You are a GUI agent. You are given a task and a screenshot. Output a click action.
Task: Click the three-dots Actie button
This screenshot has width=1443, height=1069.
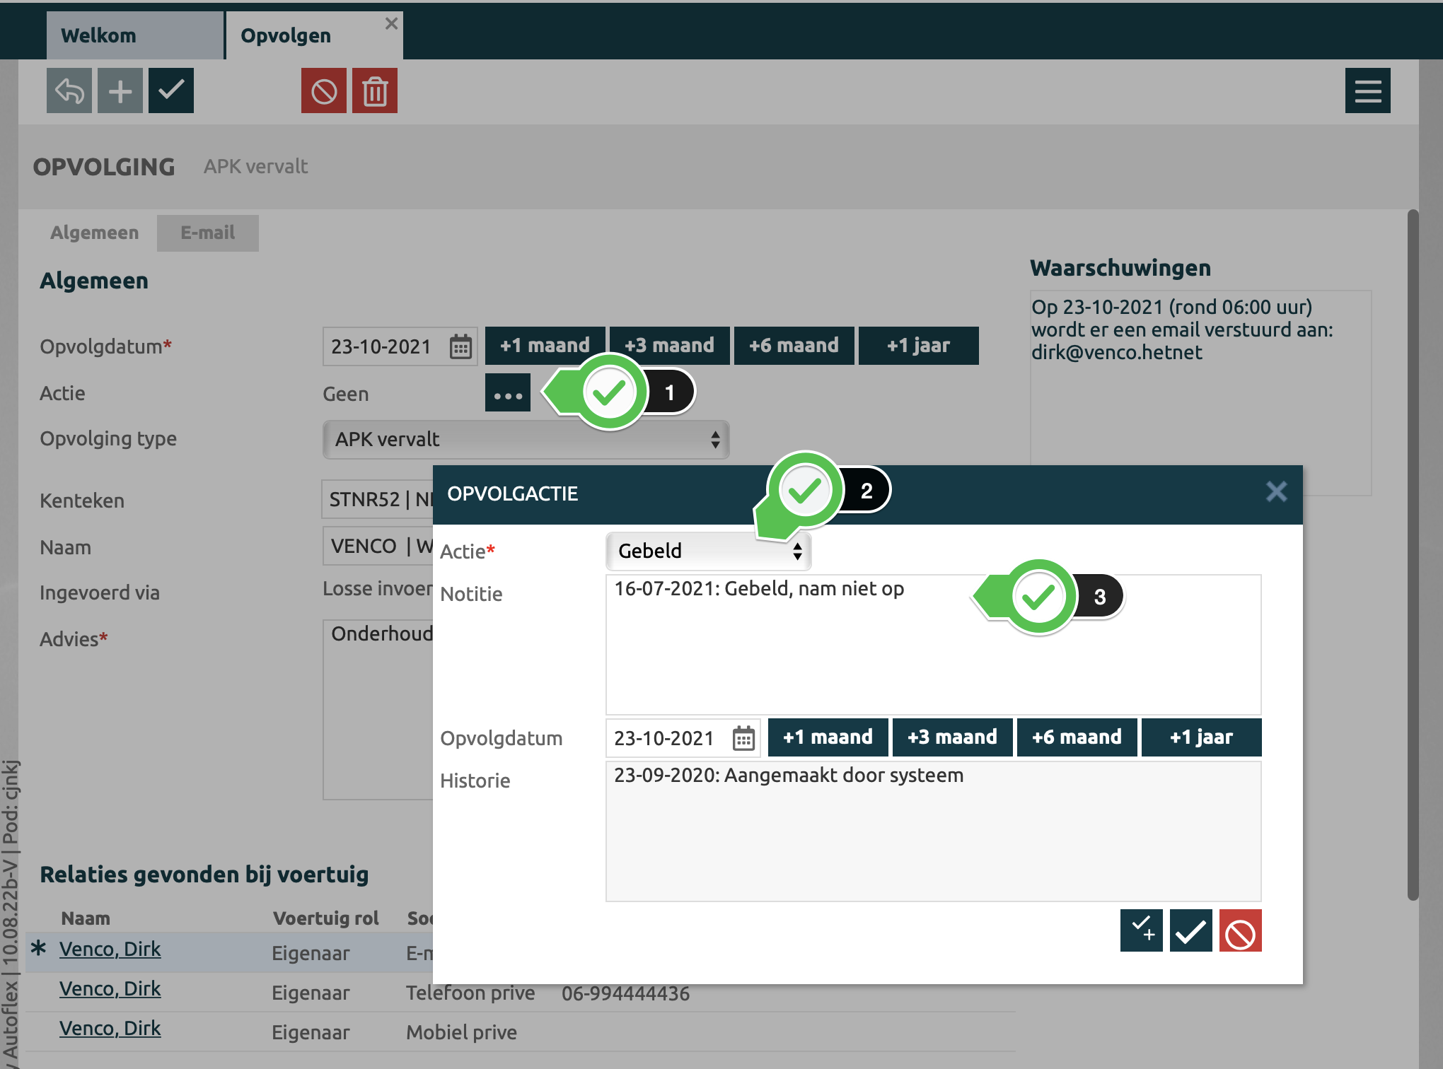tap(508, 393)
